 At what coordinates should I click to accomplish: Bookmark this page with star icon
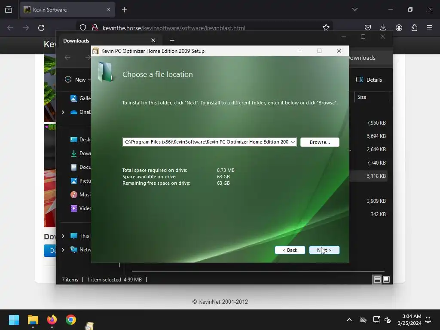(326, 27)
